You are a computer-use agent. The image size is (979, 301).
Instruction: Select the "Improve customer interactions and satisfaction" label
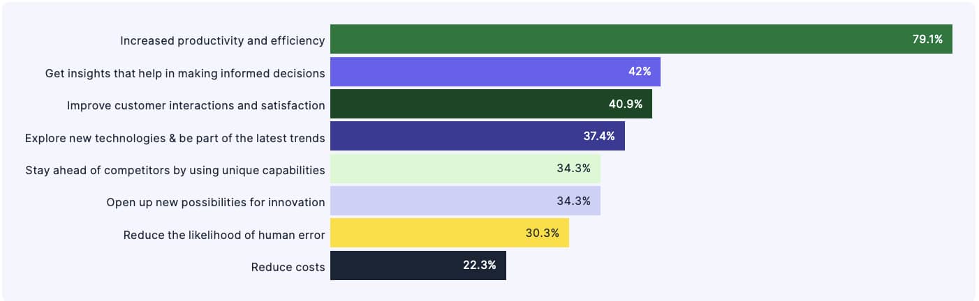(196, 105)
